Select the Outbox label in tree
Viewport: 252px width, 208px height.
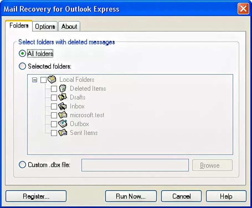click(79, 124)
